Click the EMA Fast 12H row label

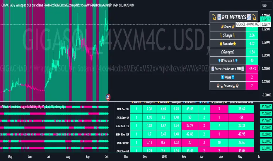click(x=122, y=126)
